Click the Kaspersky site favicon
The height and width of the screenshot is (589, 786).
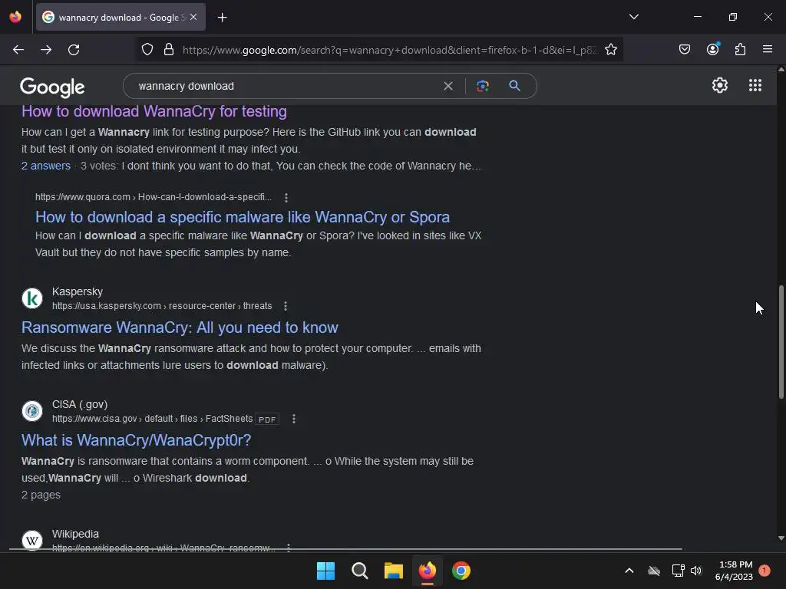[32, 298]
